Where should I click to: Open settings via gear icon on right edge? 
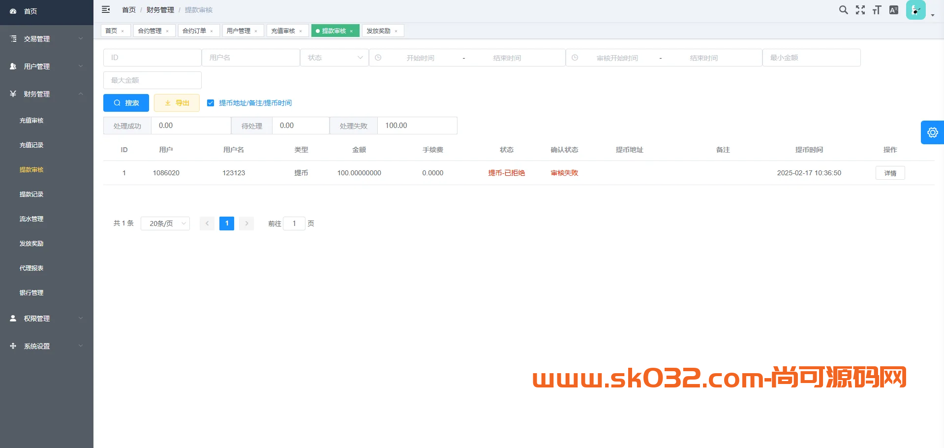tap(932, 132)
